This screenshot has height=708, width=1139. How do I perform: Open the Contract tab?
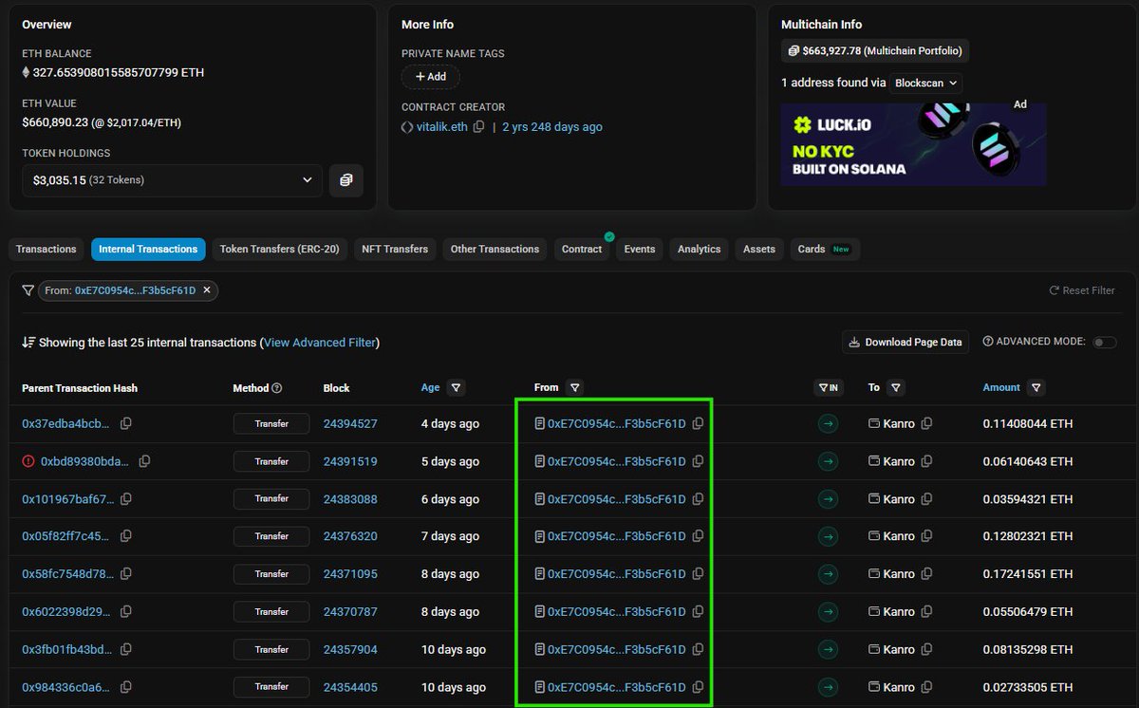(582, 250)
